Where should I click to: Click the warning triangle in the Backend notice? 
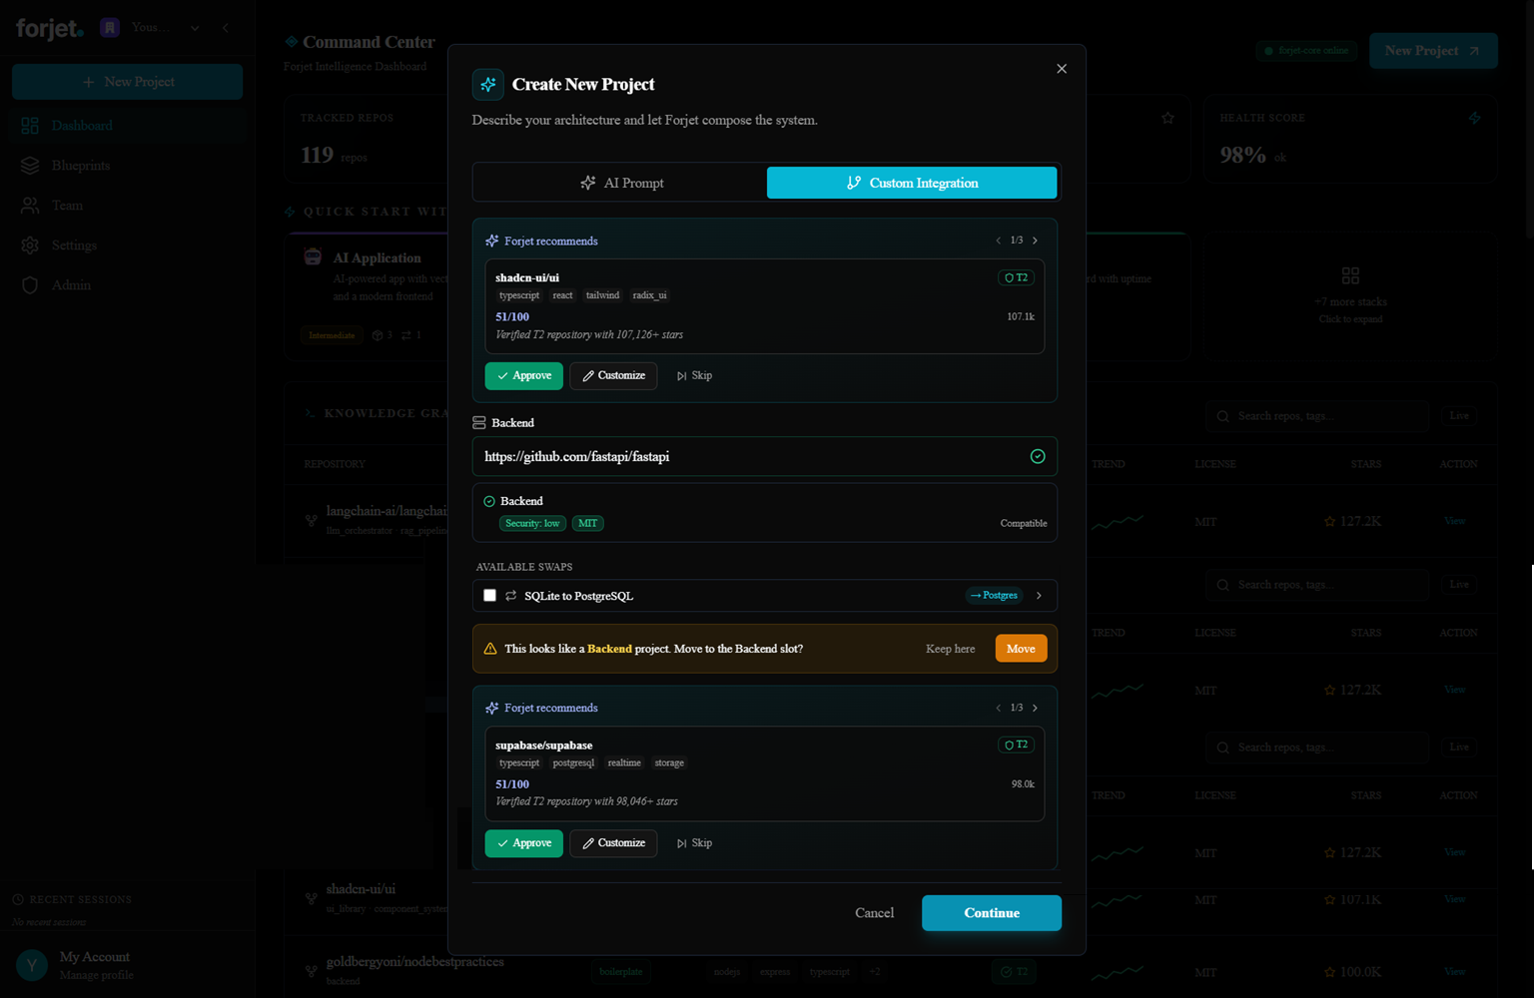click(x=490, y=648)
